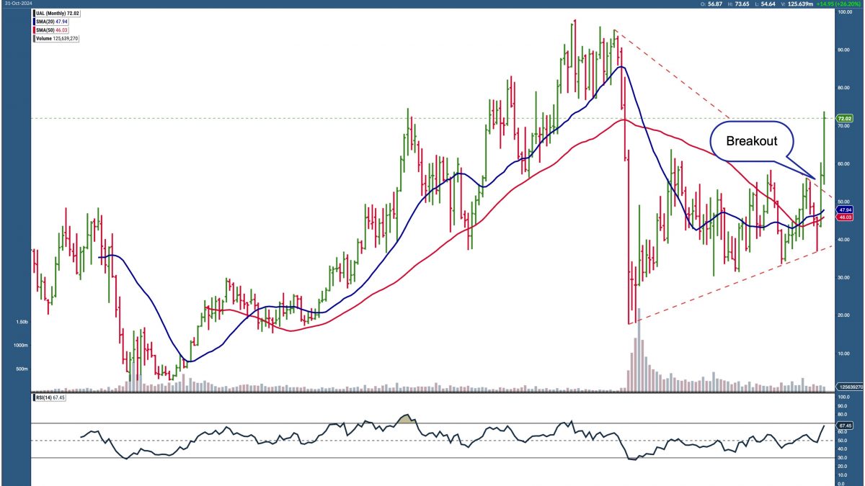This screenshot has height=486, width=865.
Task: Click the blue 47.94 SMA axis tag
Action: pos(843,210)
